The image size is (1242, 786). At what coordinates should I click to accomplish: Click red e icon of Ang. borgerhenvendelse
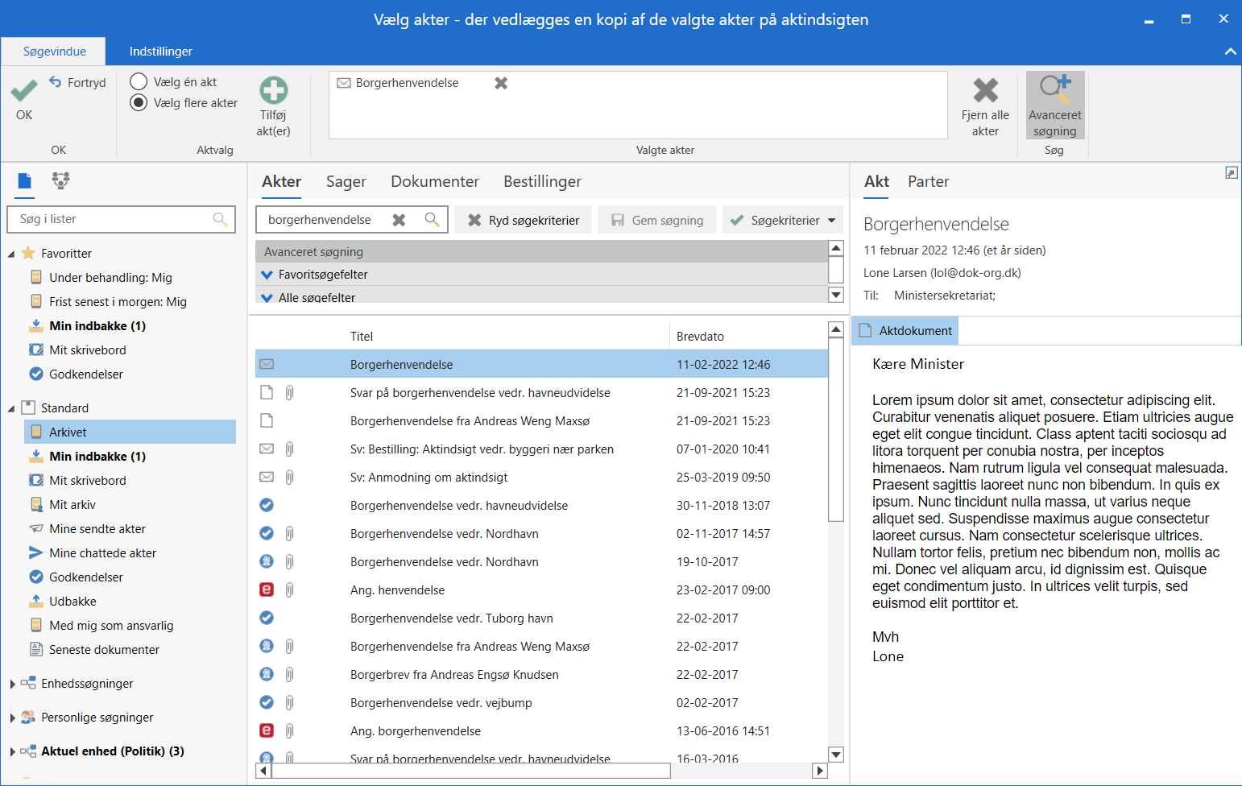click(267, 730)
